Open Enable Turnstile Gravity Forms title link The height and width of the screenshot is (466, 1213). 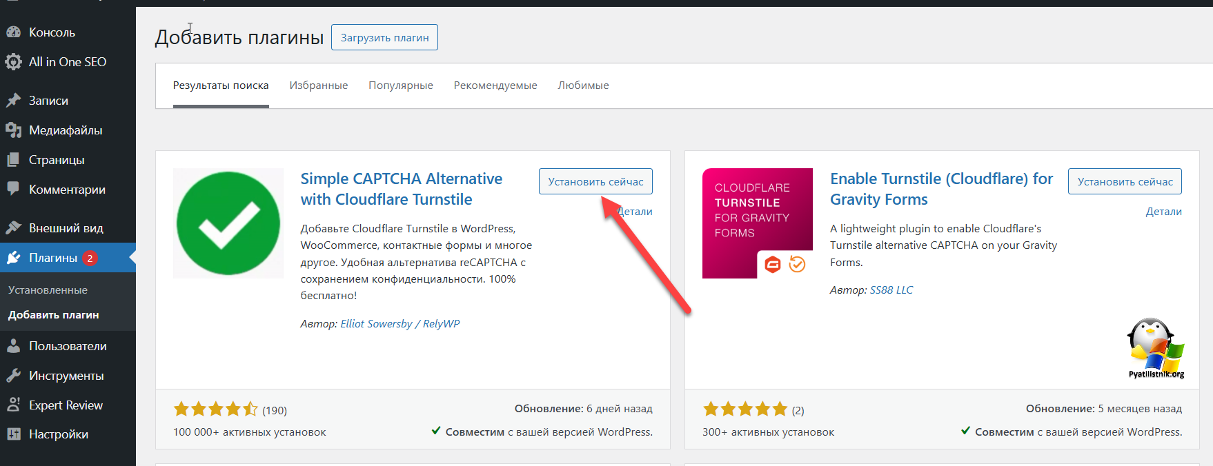pos(941,189)
